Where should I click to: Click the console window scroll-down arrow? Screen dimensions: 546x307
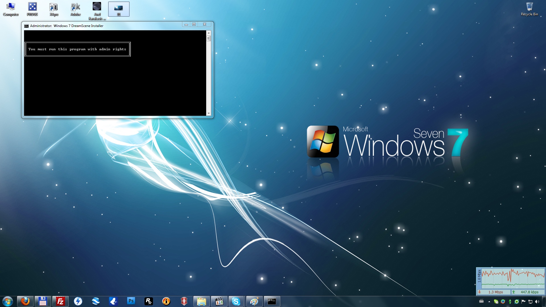209,113
